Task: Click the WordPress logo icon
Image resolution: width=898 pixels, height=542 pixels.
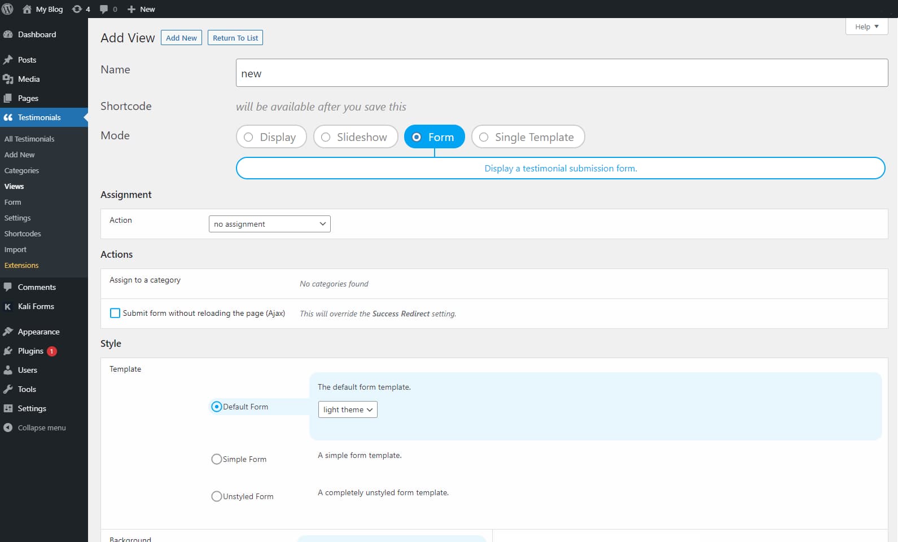Action: [8, 9]
